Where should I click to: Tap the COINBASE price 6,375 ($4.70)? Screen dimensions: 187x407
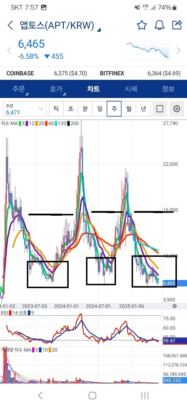point(70,73)
